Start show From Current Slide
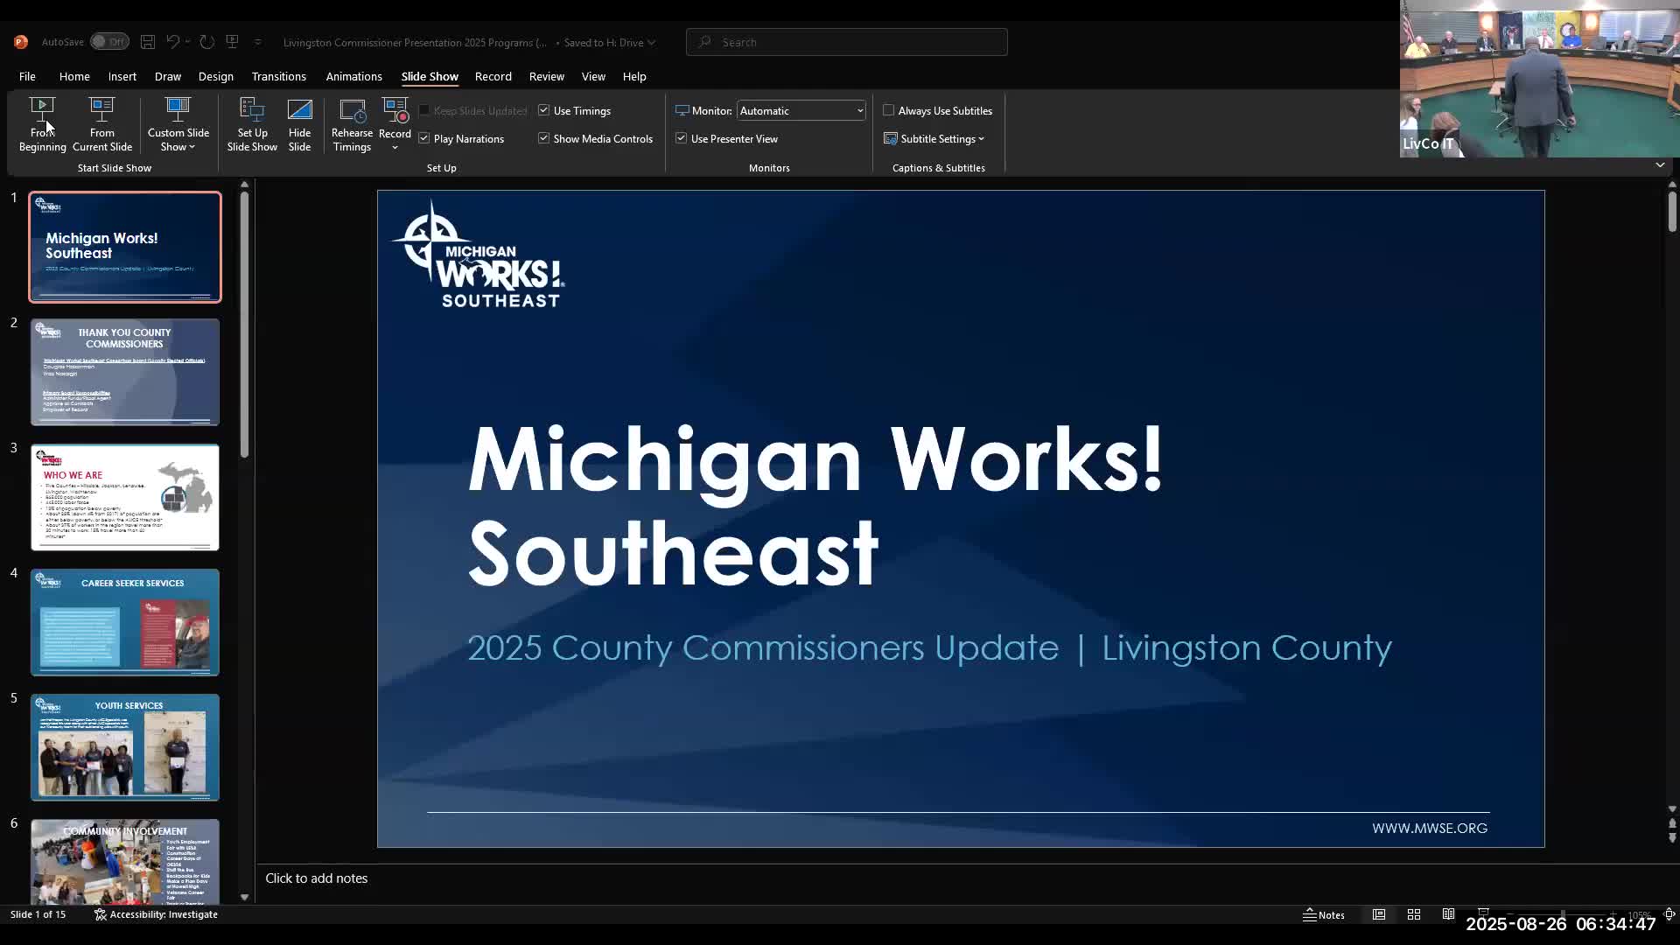 pos(101,123)
